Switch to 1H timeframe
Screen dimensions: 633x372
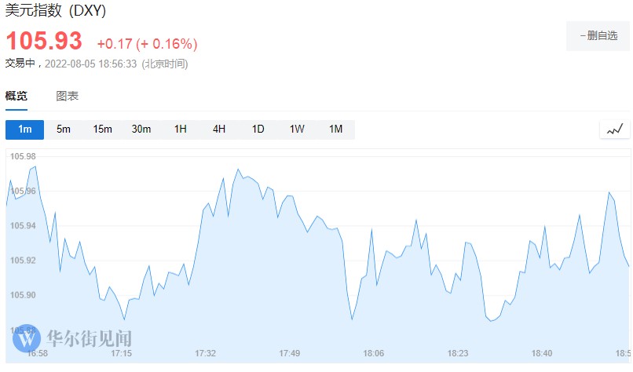click(x=180, y=129)
